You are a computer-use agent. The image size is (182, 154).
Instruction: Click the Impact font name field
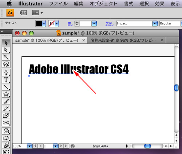(134, 23)
